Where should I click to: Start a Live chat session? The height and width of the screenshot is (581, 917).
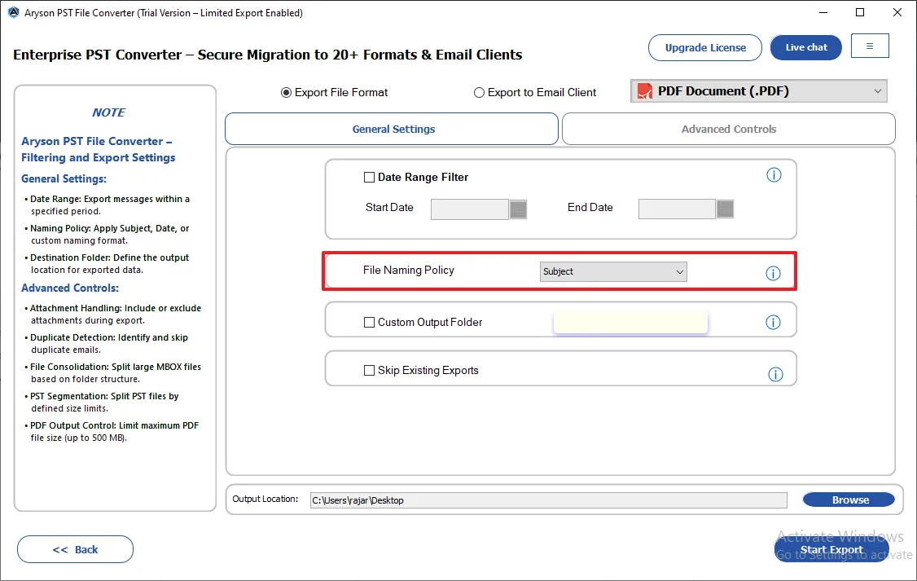(806, 47)
